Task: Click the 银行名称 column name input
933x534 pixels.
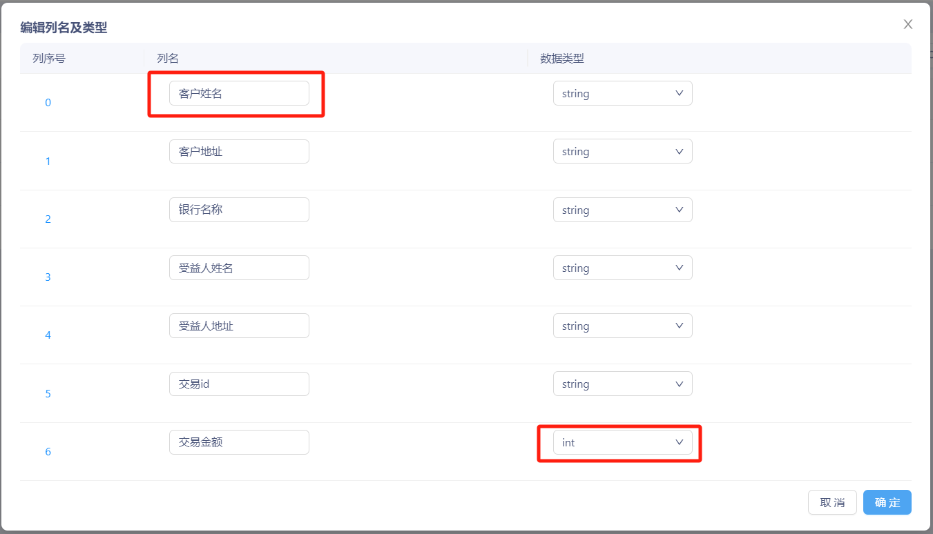Action: click(x=239, y=210)
